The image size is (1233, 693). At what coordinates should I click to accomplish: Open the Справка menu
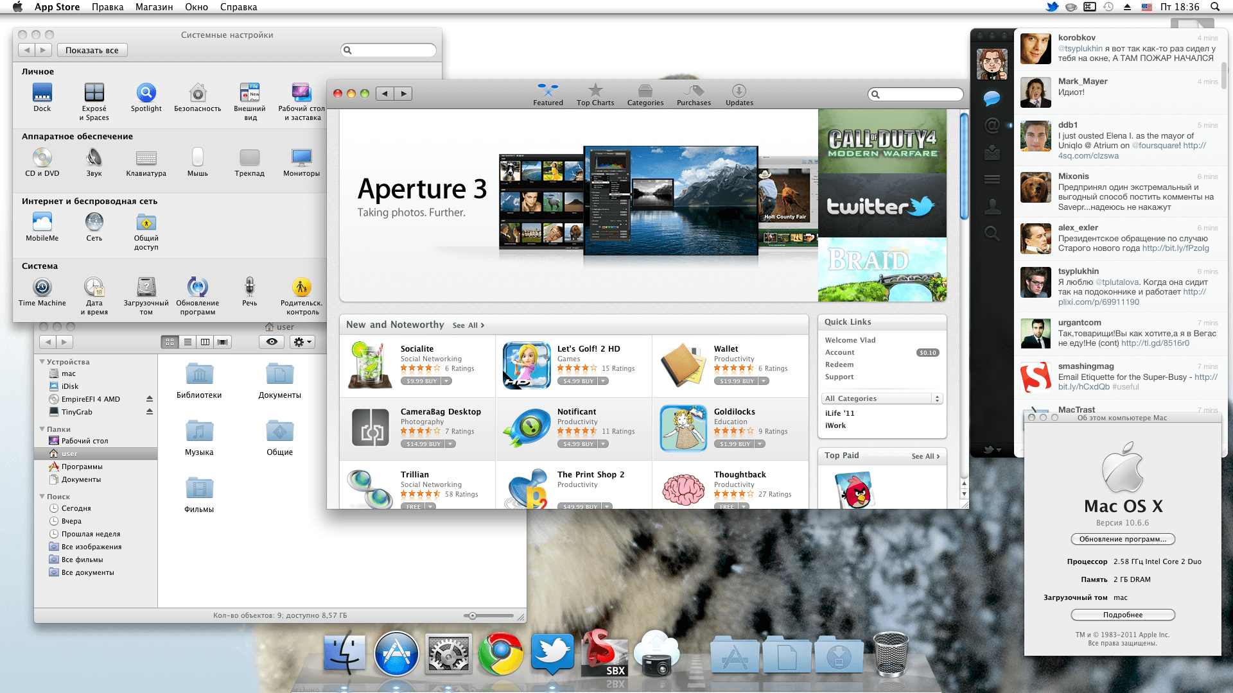point(238,7)
